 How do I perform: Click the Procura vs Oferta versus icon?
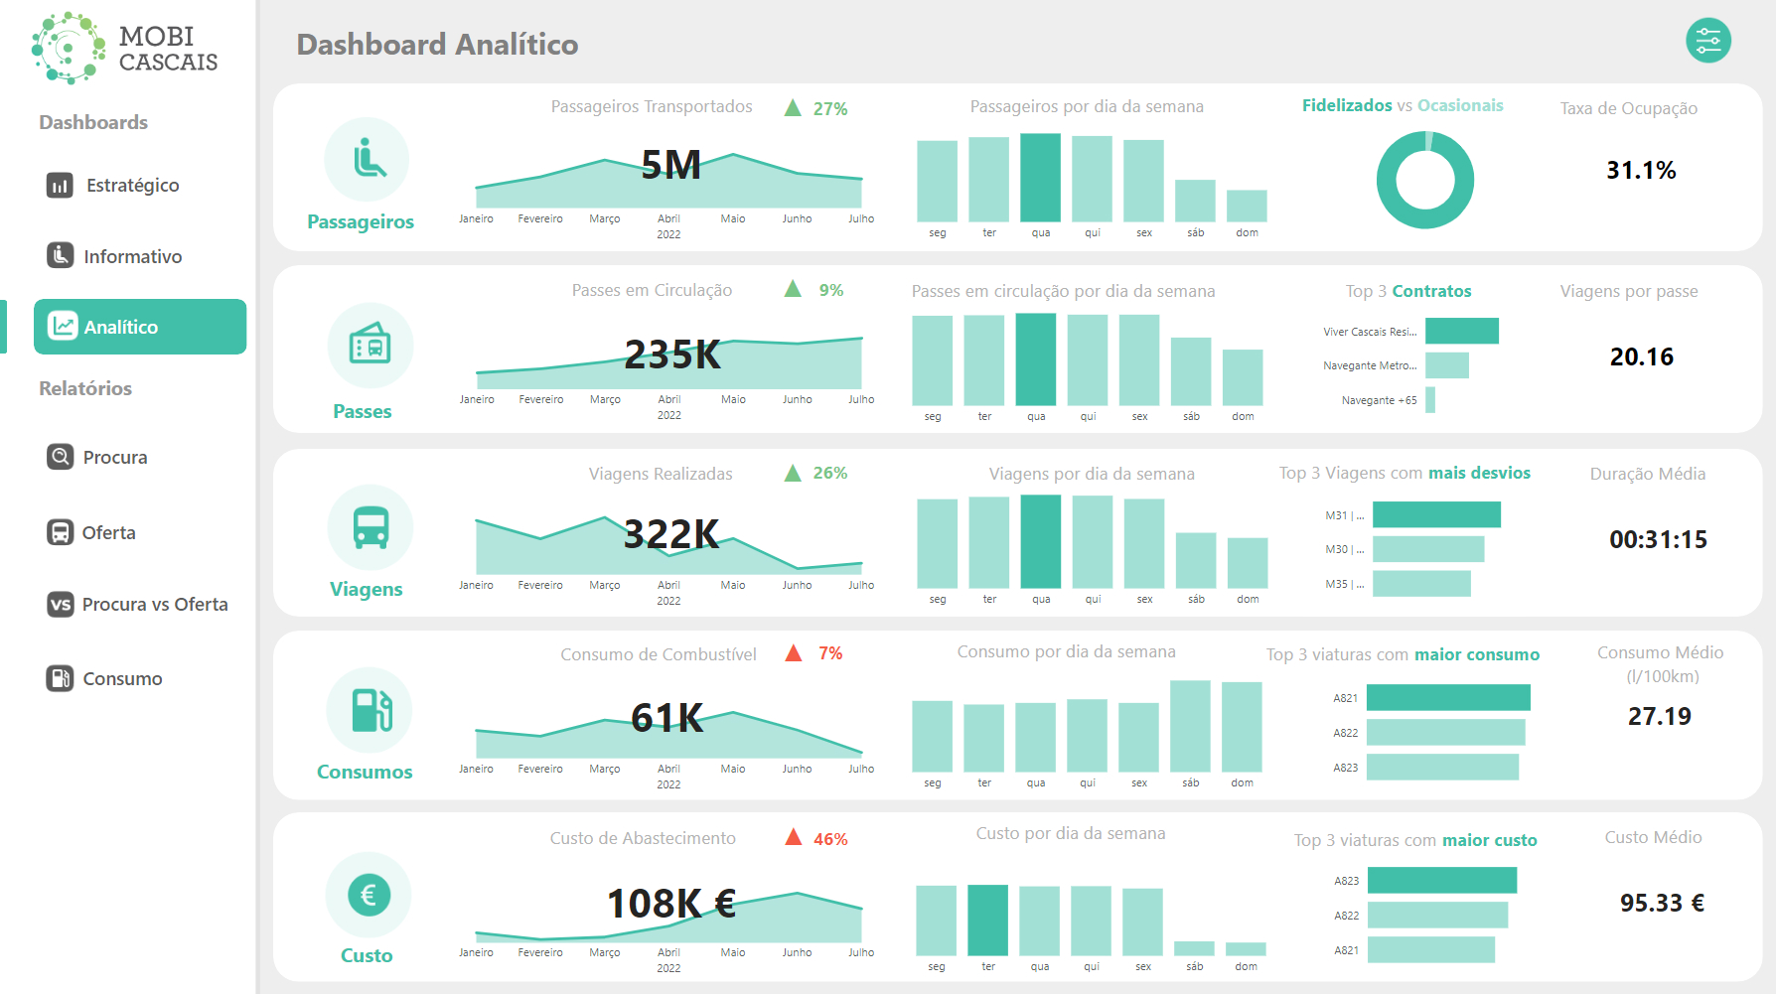coord(59,604)
